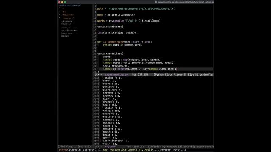Screen dimensions: 271x152
Task: Click the line 'list(toolz.take(20, words))'
Action: point(117,33)
